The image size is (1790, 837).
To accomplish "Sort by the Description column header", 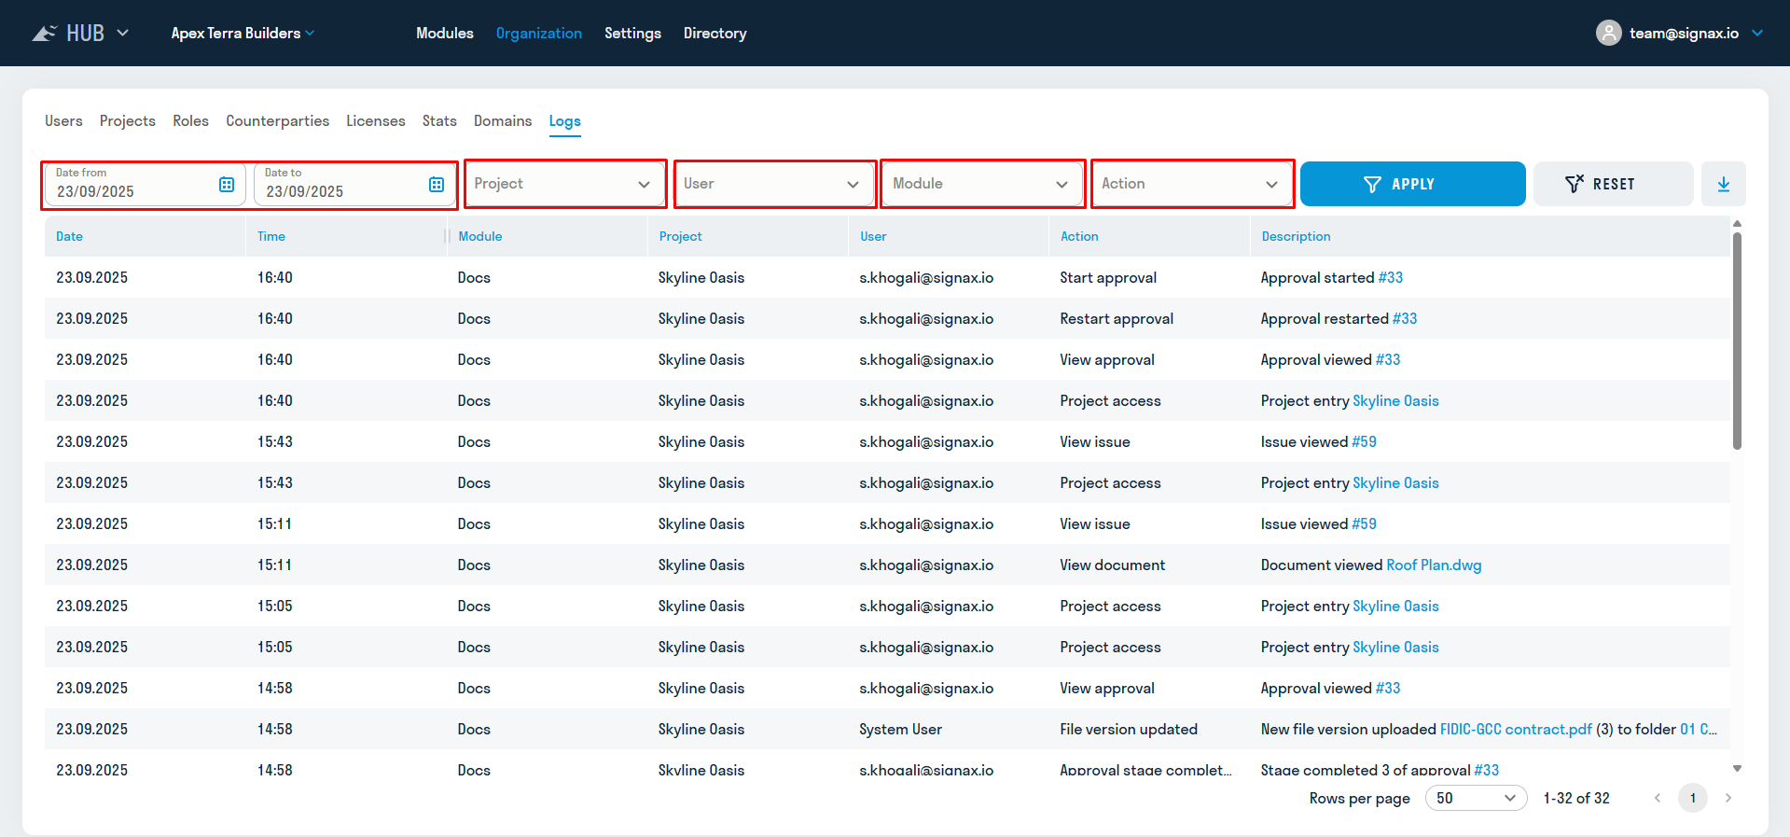I will 1297,236.
